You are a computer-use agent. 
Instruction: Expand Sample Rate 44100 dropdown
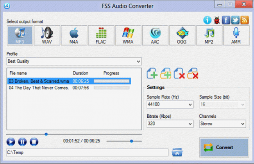coord(170,104)
